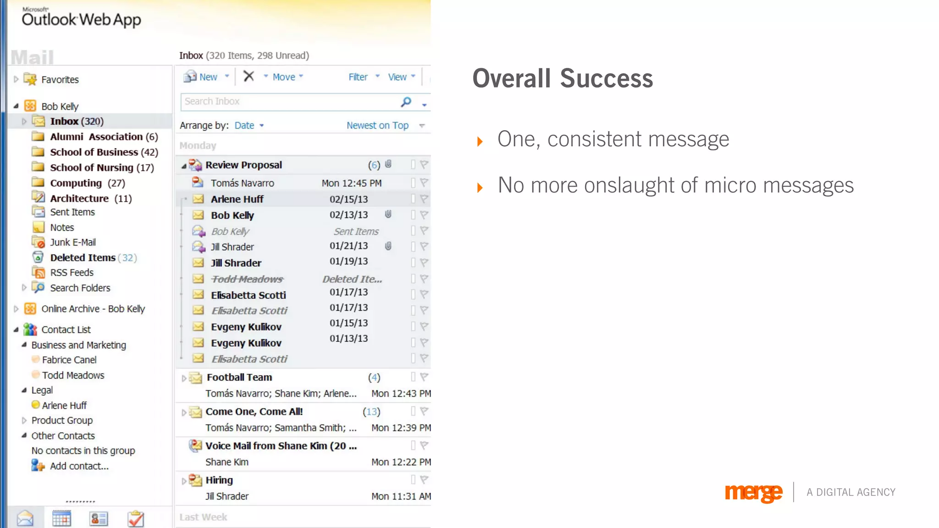This screenshot has height=528, width=939.
Task: Click the Online Archive mailbox icon
Action: [30, 308]
